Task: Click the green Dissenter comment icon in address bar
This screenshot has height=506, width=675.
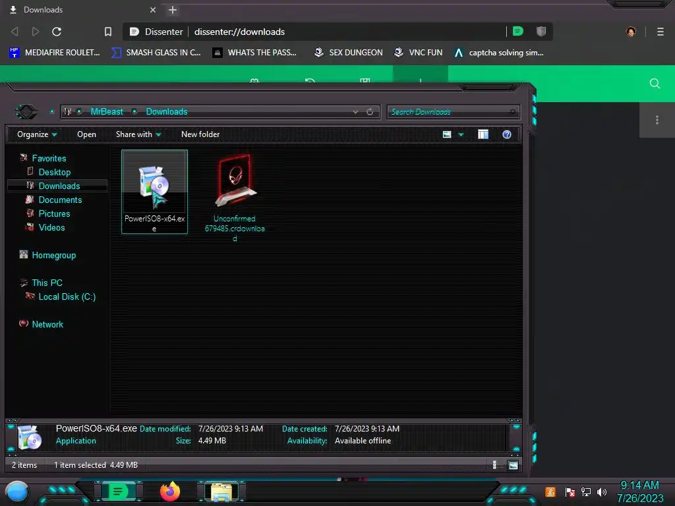Action: pos(518,31)
